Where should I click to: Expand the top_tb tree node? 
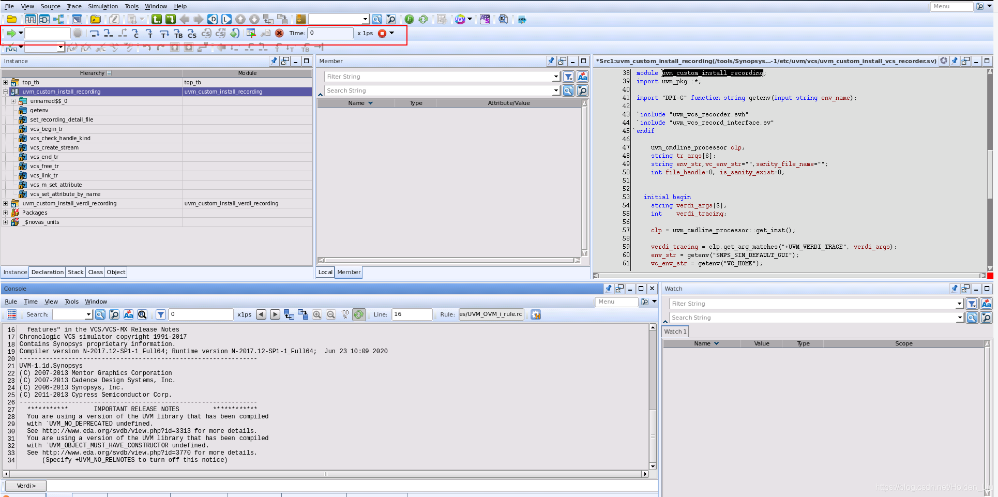(6, 82)
